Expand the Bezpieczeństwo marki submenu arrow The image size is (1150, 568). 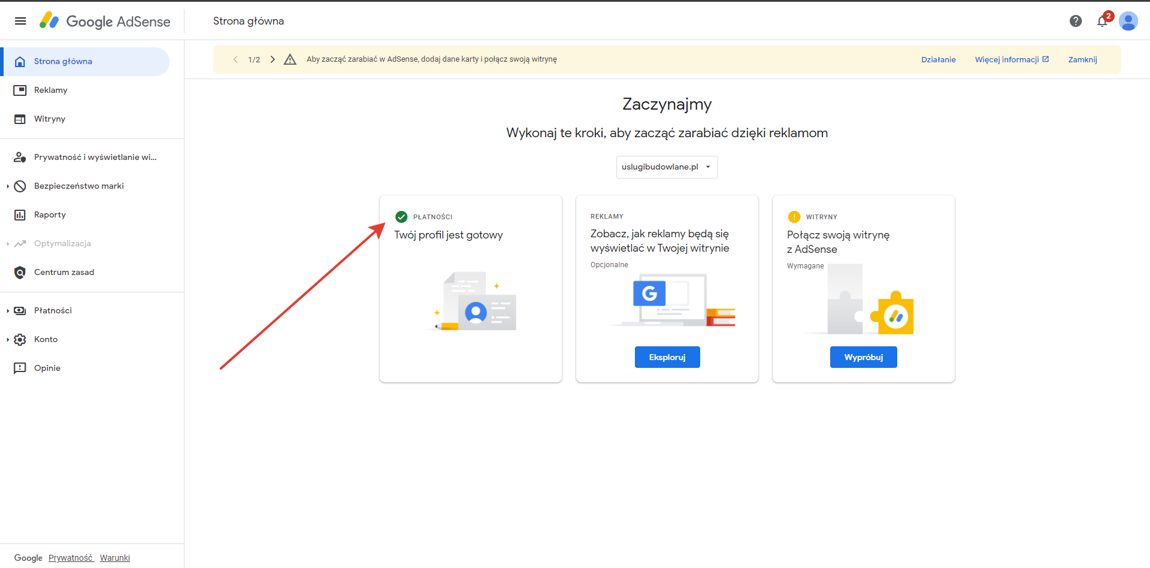(8, 186)
